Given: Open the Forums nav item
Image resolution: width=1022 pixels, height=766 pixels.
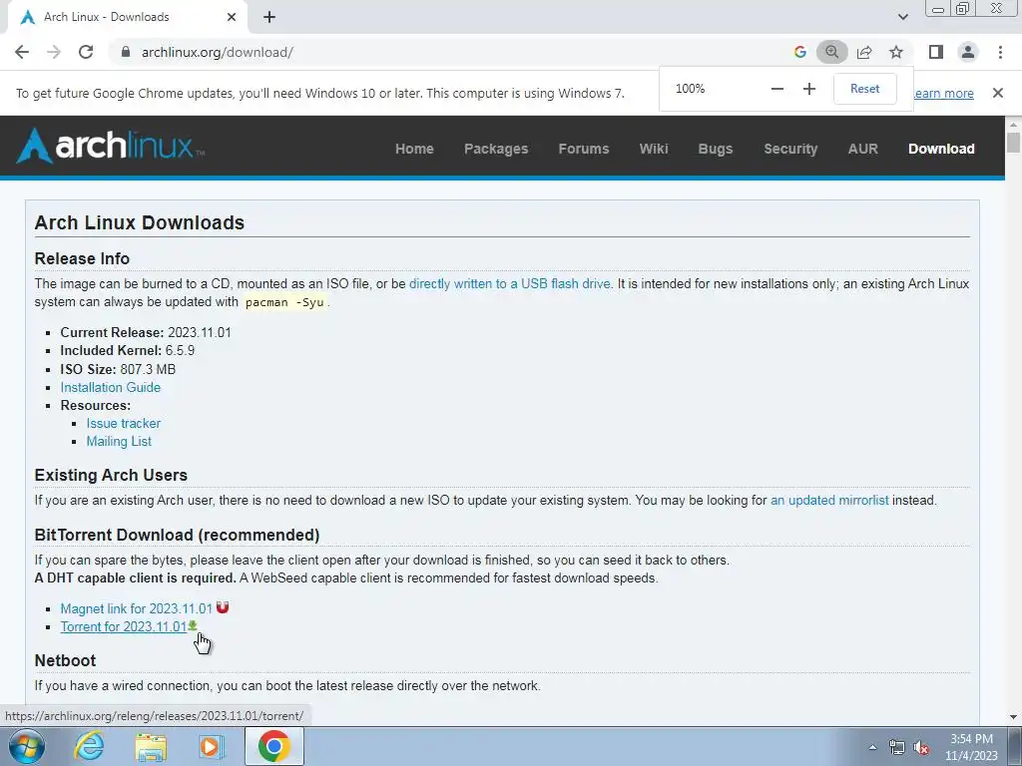Looking at the screenshot, I should (x=583, y=149).
